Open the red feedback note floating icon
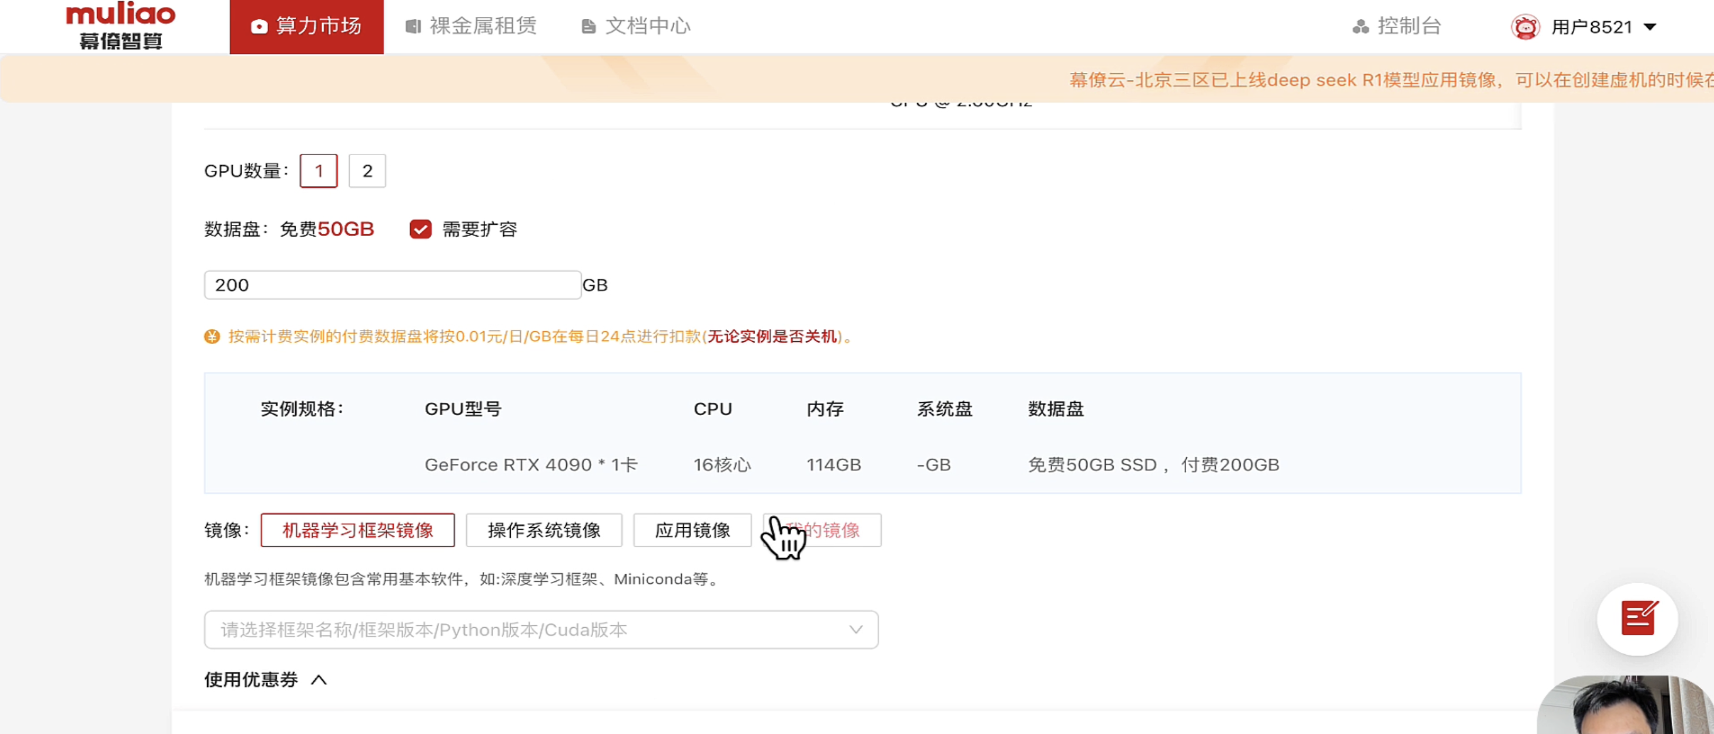The image size is (1714, 734). (1638, 618)
